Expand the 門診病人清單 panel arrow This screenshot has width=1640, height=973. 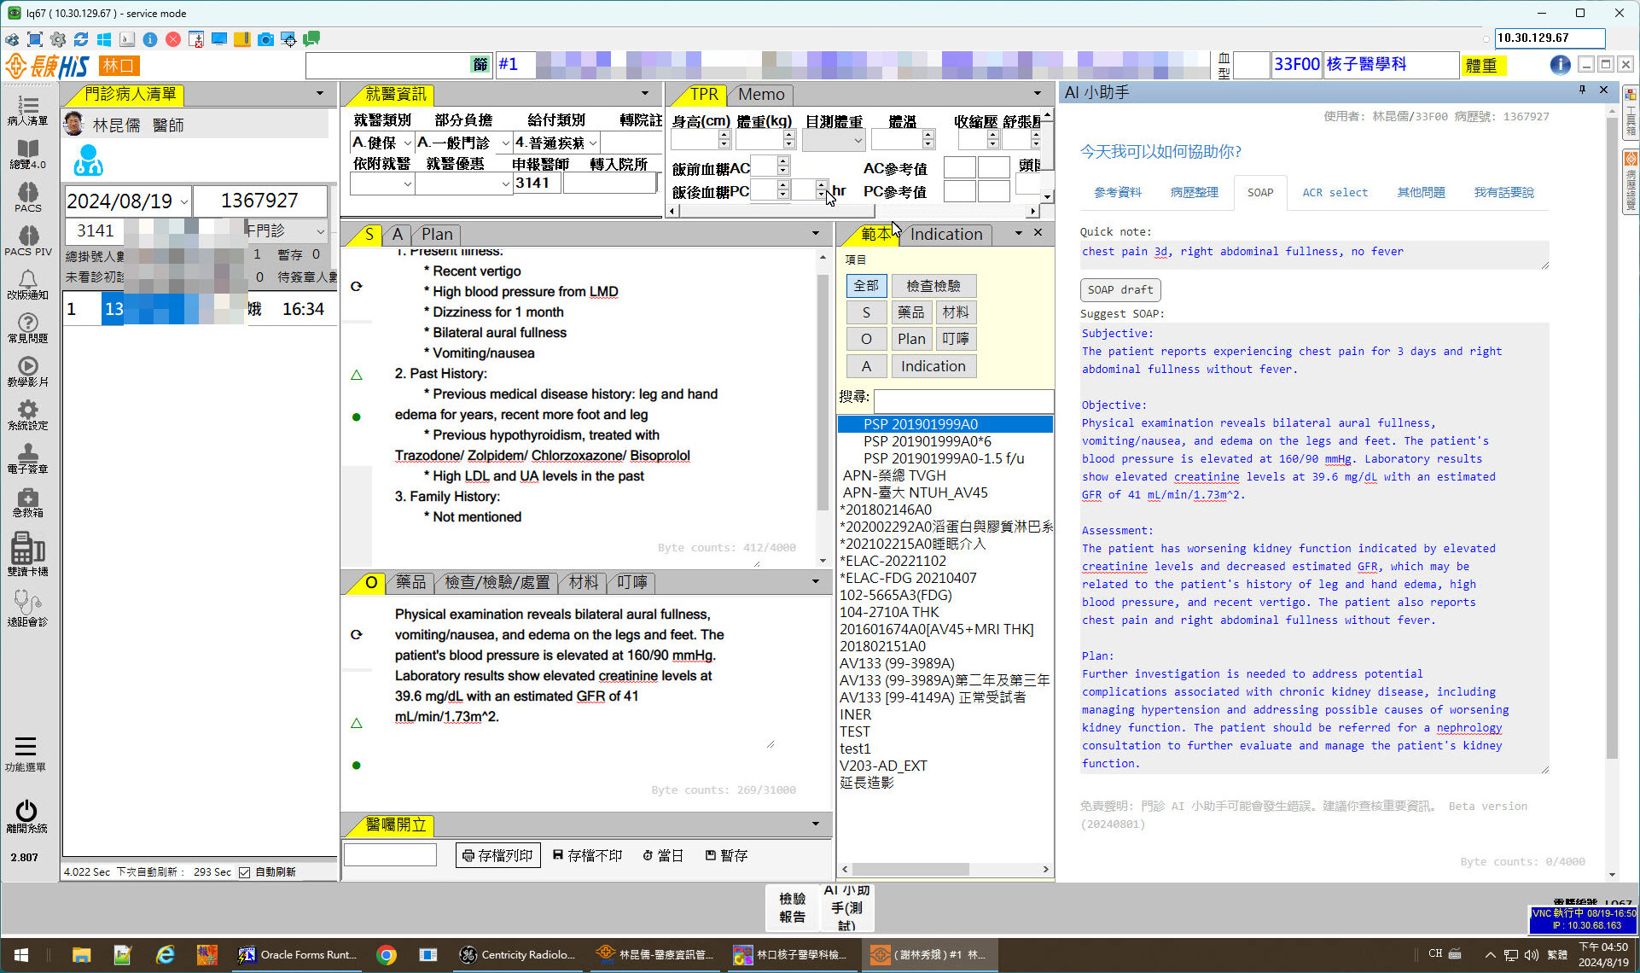pos(320,94)
